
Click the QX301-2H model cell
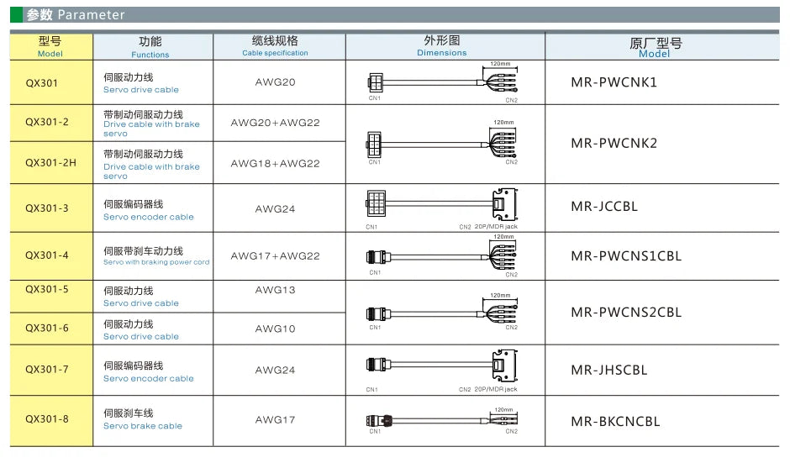[x=51, y=163]
